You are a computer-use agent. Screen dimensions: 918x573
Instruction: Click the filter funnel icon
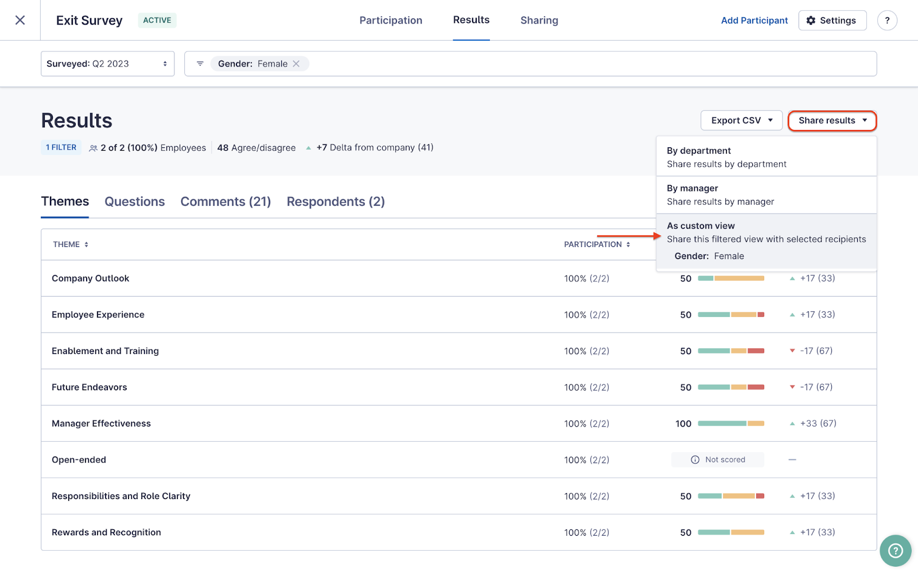point(200,64)
